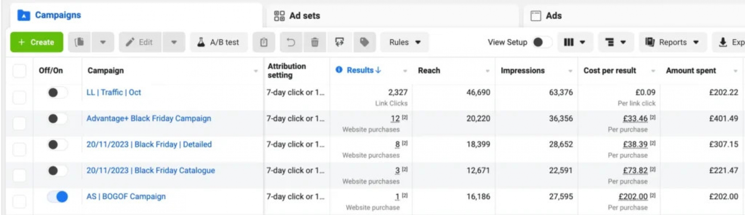Click the duplicate campaign icon

click(79, 42)
